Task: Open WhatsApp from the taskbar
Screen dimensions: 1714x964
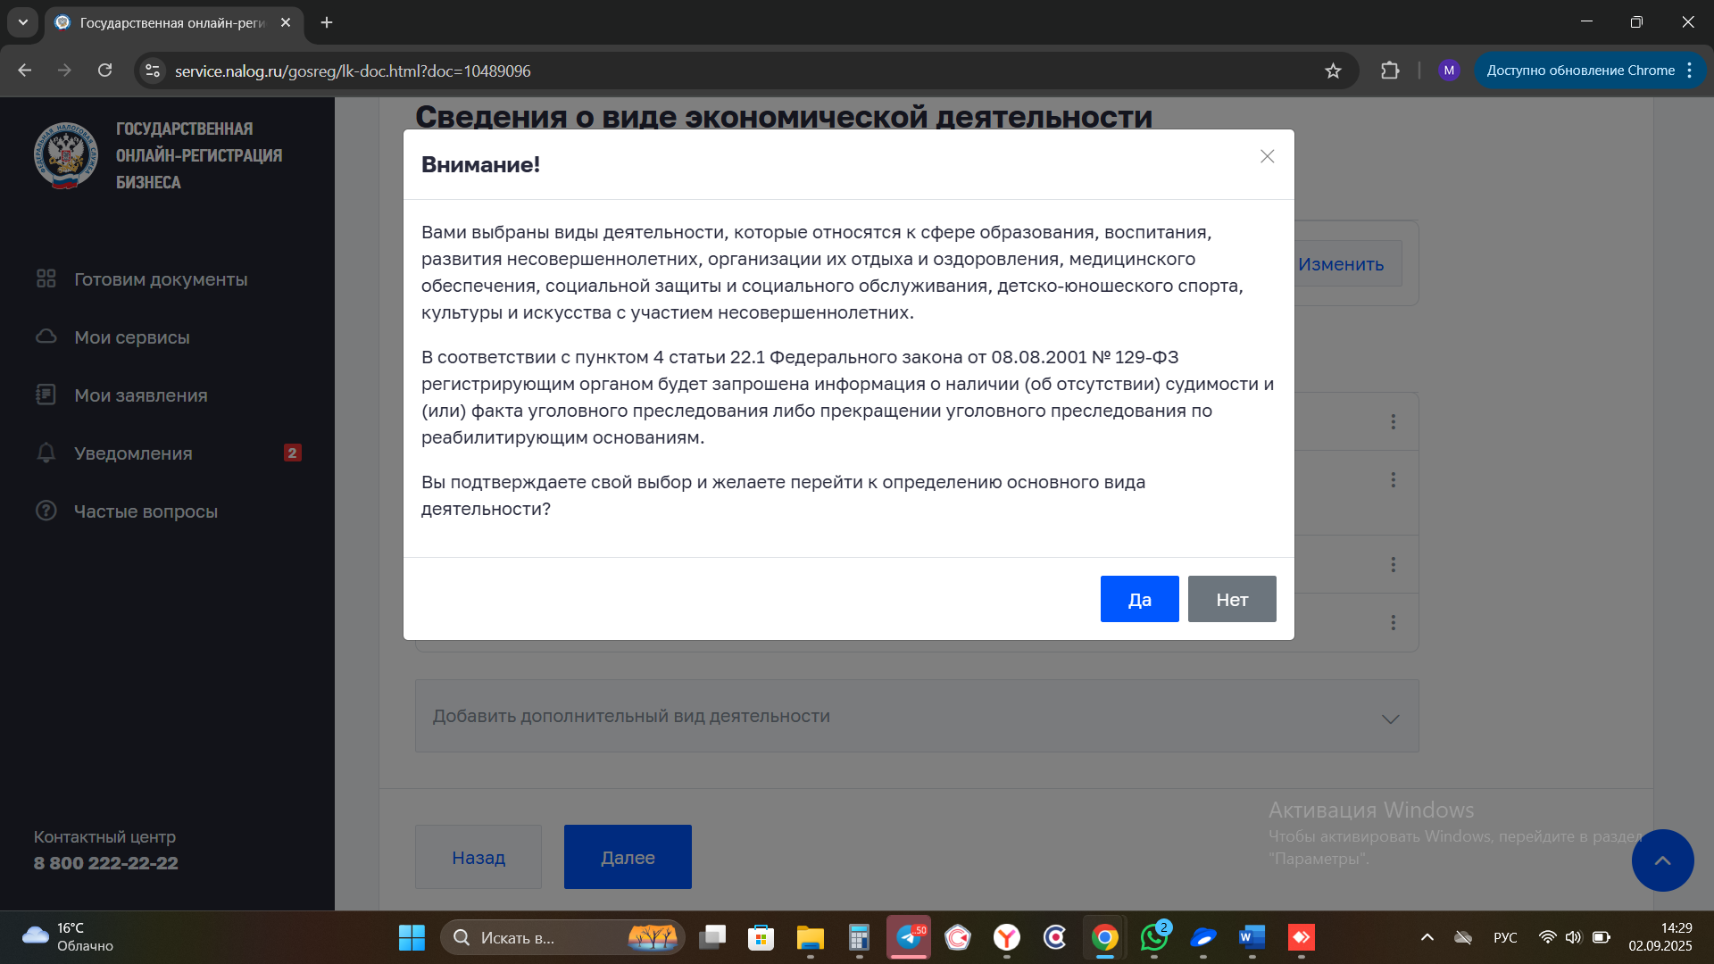Action: click(x=1153, y=937)
